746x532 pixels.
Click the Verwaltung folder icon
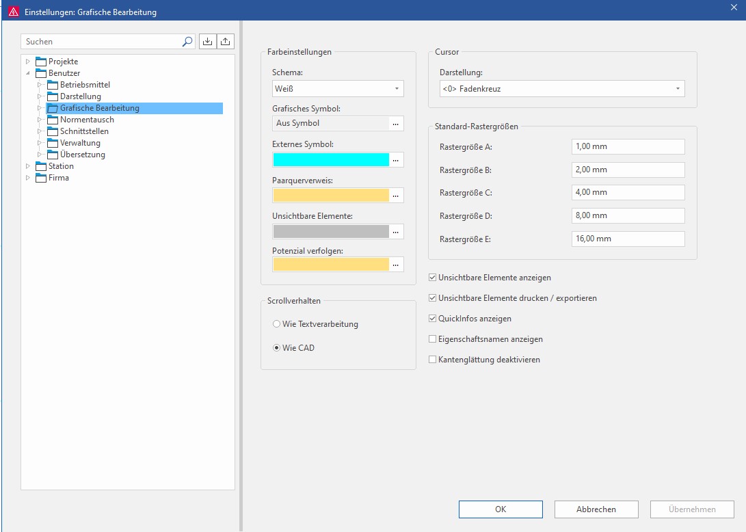pos(53,143)
